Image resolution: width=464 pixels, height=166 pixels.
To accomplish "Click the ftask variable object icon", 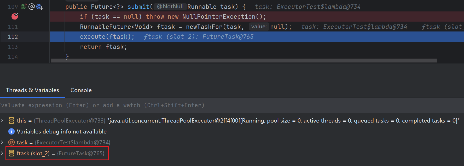I will click(x=11, y=153).
